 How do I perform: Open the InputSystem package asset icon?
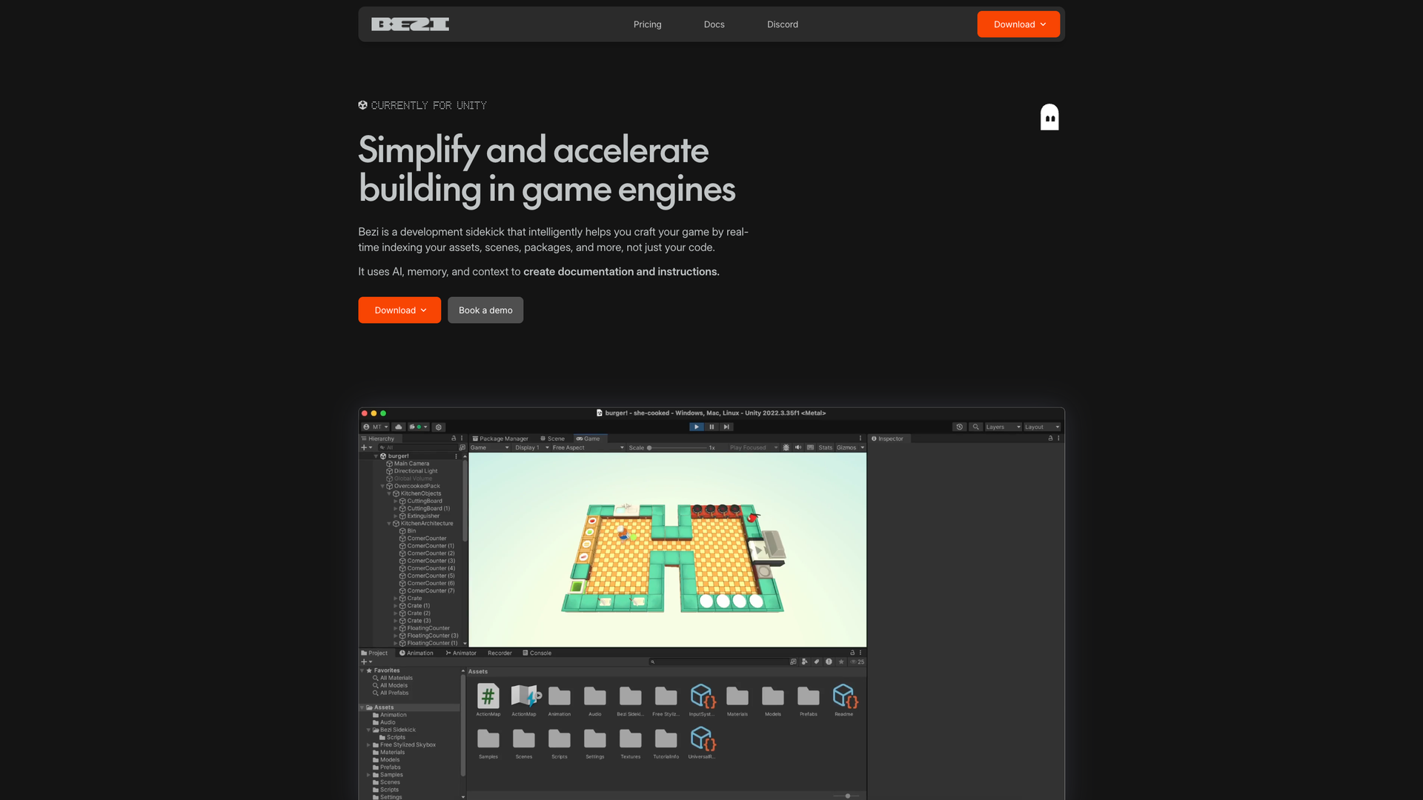(702, 697)
